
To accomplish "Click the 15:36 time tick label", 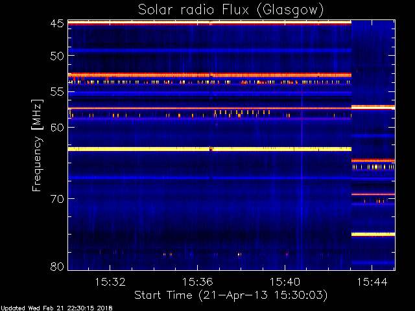I will [197, 282].
